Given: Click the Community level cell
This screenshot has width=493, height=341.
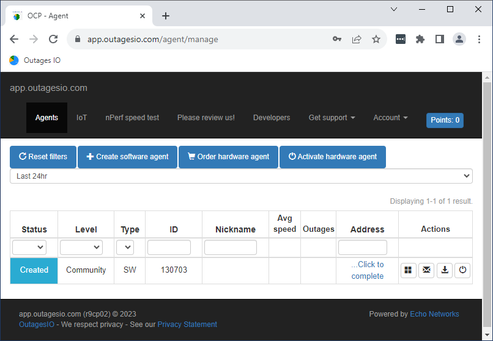Looking at the screenshot, I should [x=86, y=270].
